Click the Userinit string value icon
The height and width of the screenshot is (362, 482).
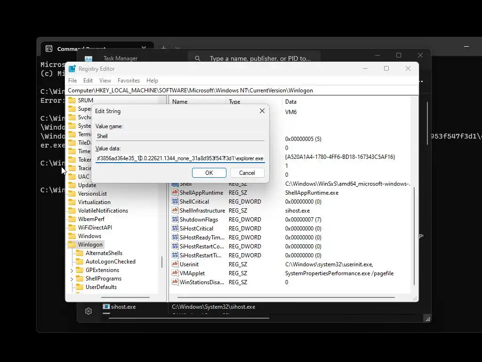coord(175,264)
